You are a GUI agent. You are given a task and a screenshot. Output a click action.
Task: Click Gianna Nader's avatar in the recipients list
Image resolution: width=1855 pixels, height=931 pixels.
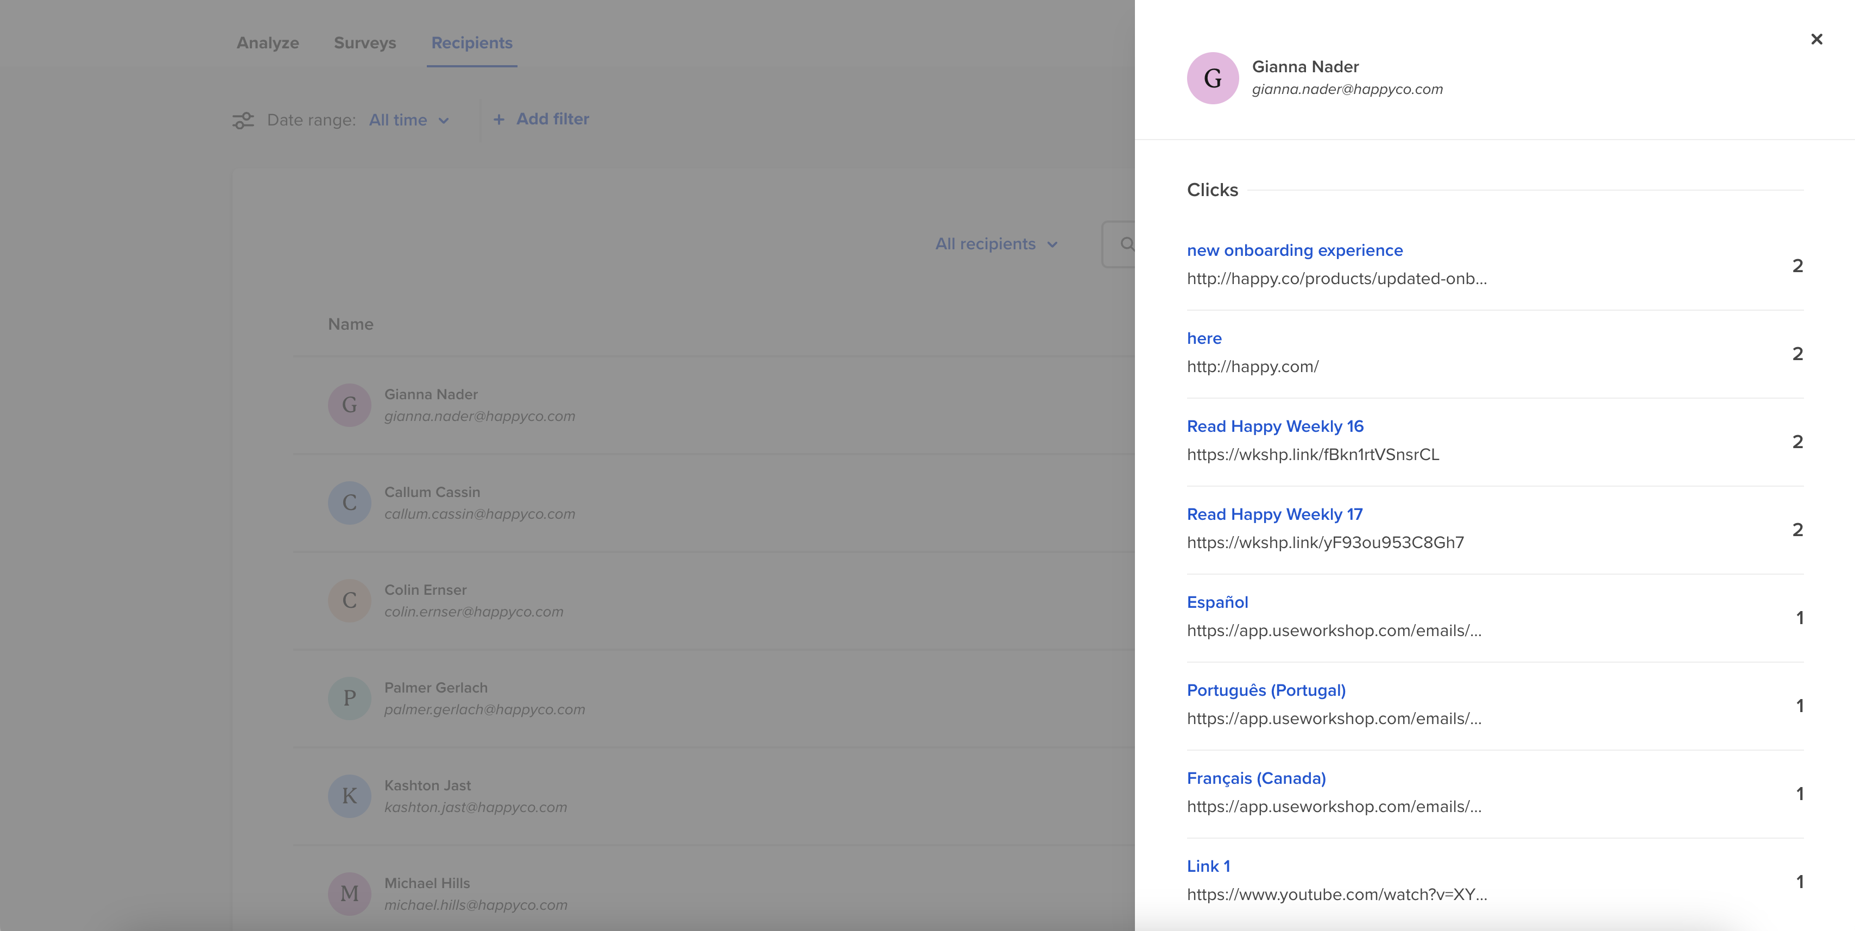[x=349, y=405]
